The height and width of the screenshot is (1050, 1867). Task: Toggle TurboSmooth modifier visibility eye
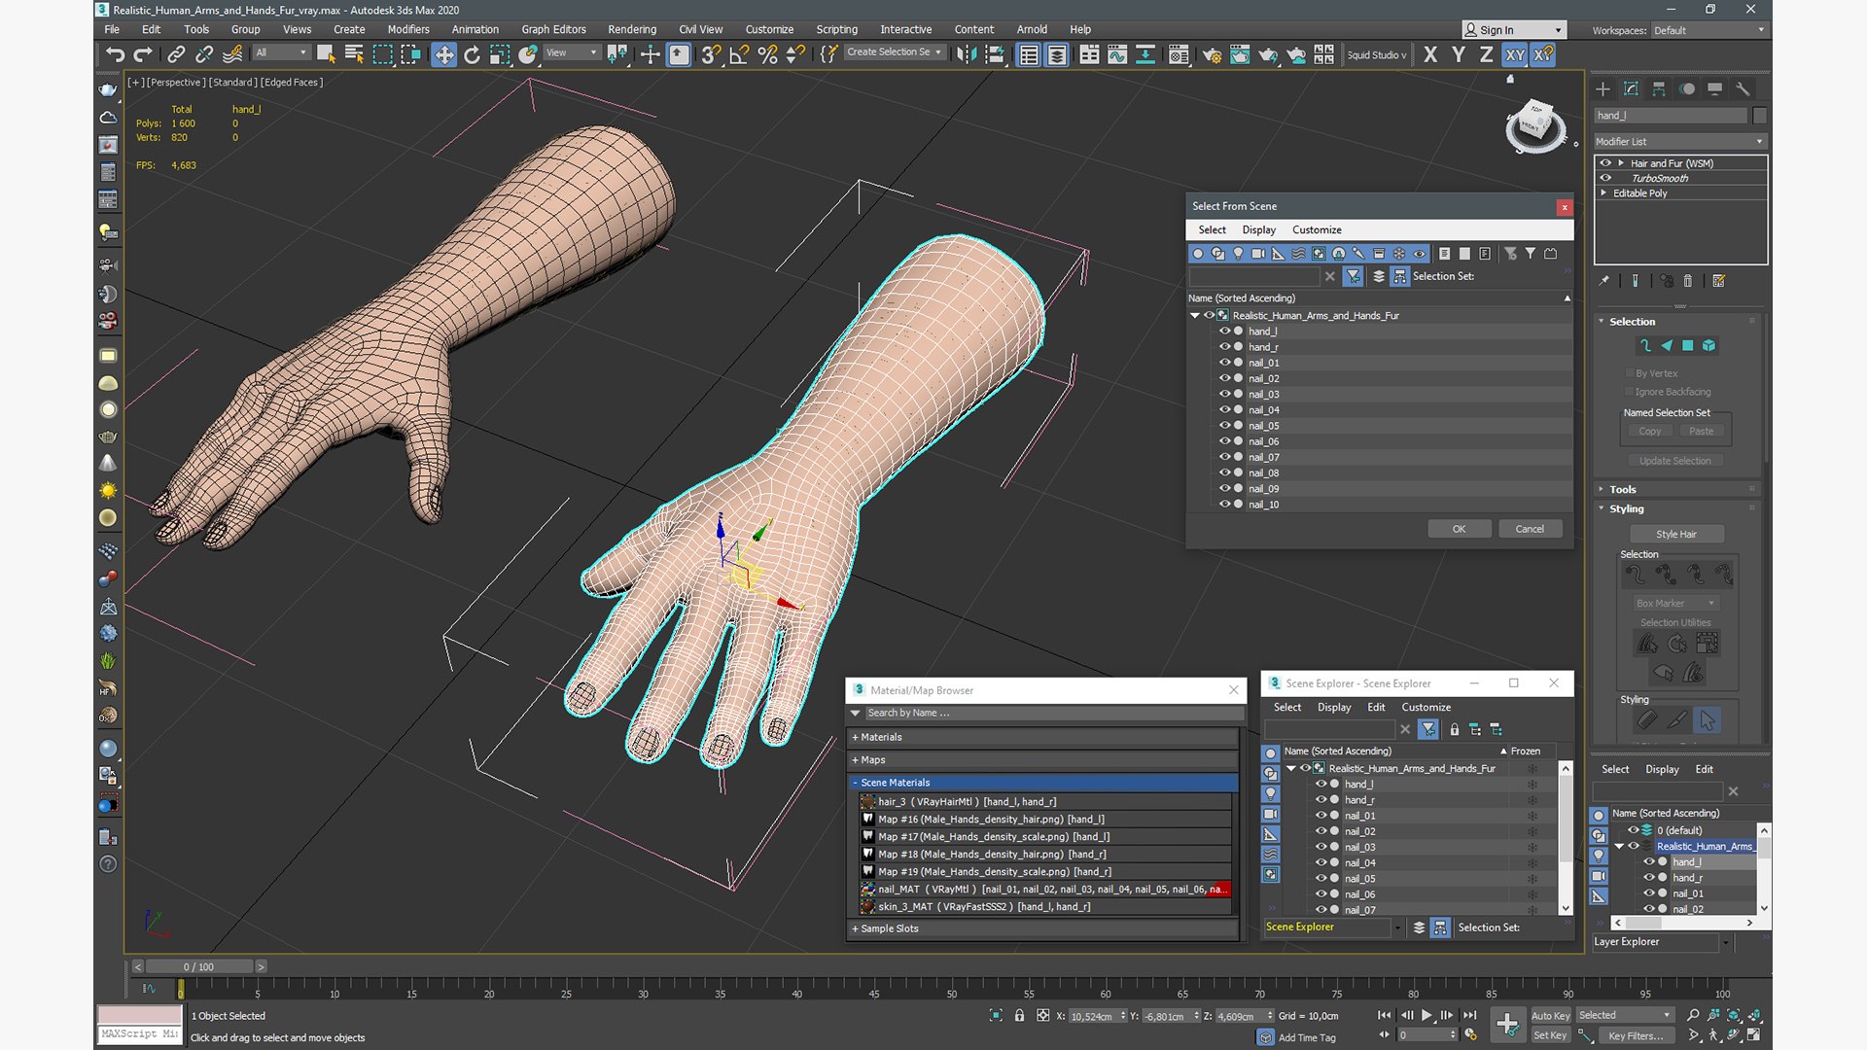pos(1606,178)
